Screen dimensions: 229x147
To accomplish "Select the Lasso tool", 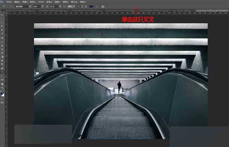I will coord(2,22).
